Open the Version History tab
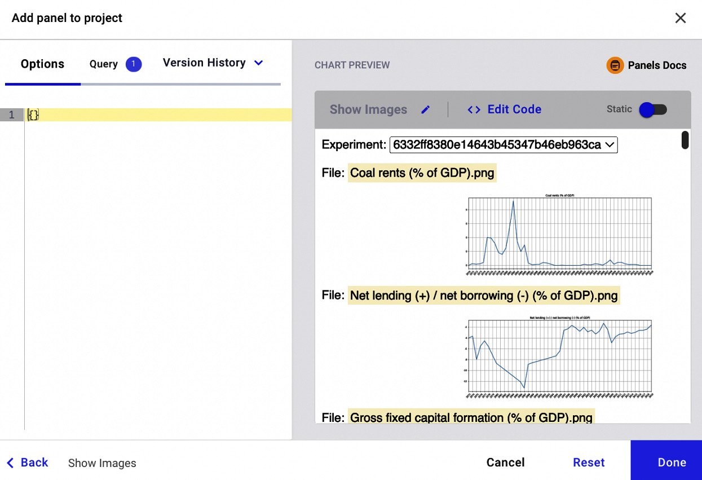The height and width of the screenshot is (480, 702). pos(204,63)
